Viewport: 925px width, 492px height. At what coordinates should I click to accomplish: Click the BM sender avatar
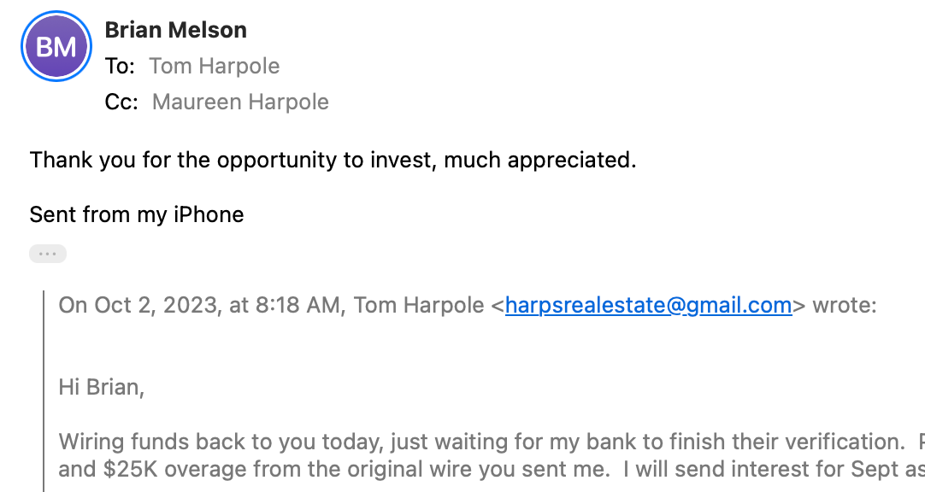[x=56, y=47]
